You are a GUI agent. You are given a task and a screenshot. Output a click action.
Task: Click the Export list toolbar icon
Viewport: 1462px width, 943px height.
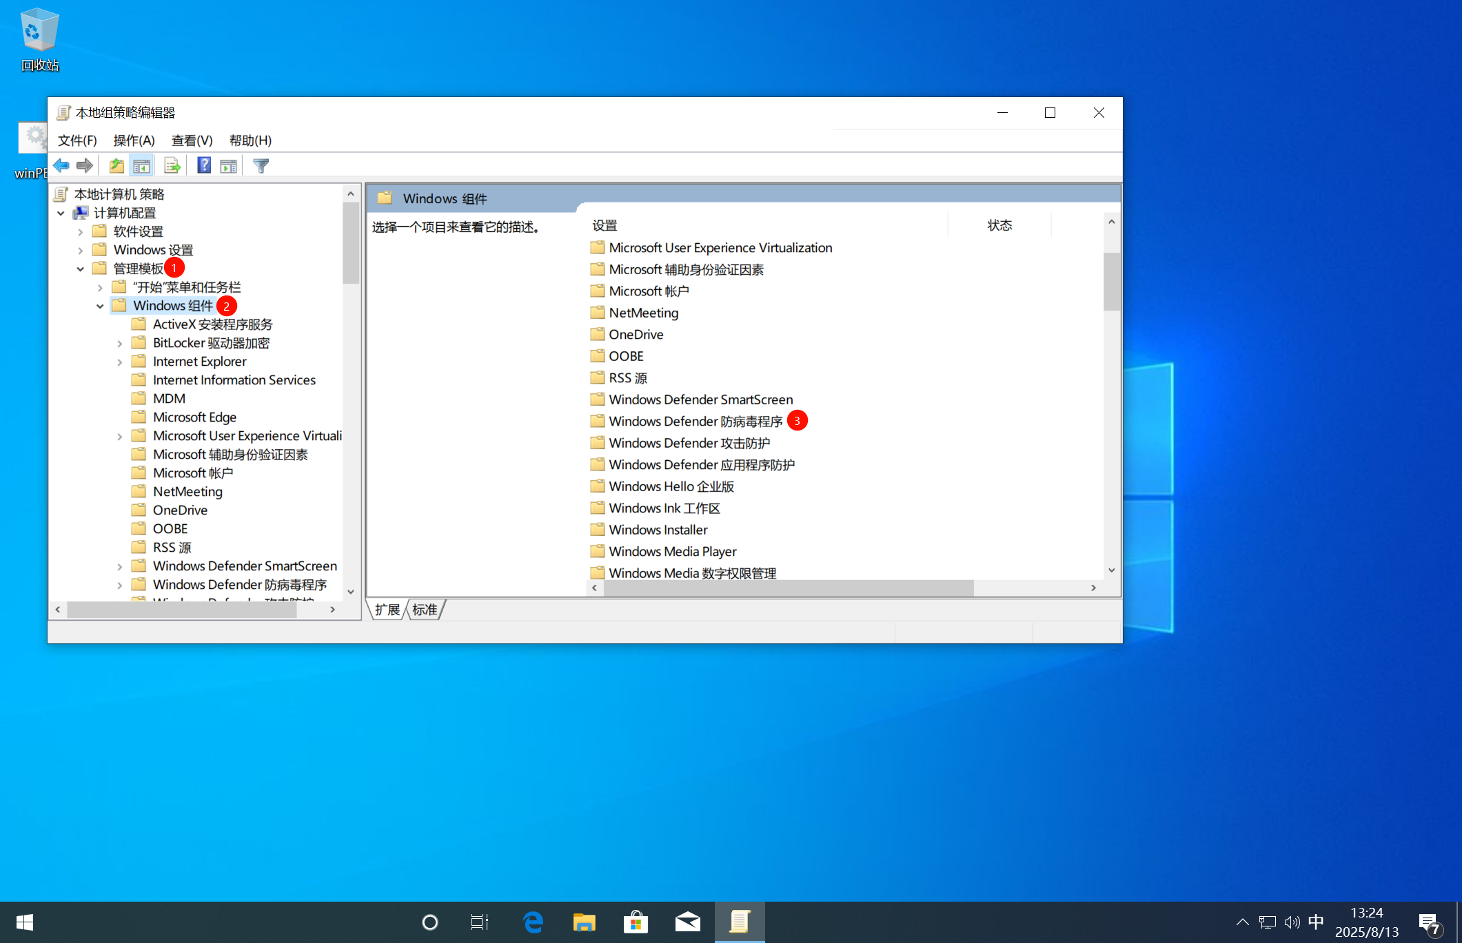pos(172,165)
